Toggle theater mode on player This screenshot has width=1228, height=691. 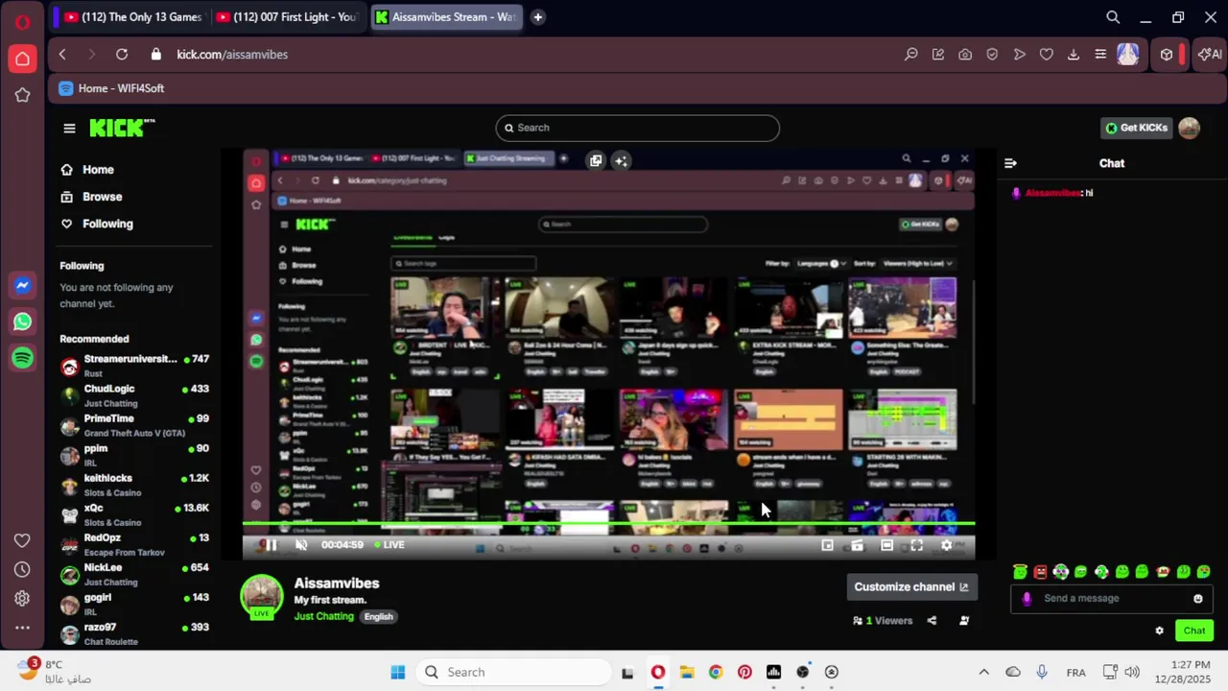click(x=886, y=545)
